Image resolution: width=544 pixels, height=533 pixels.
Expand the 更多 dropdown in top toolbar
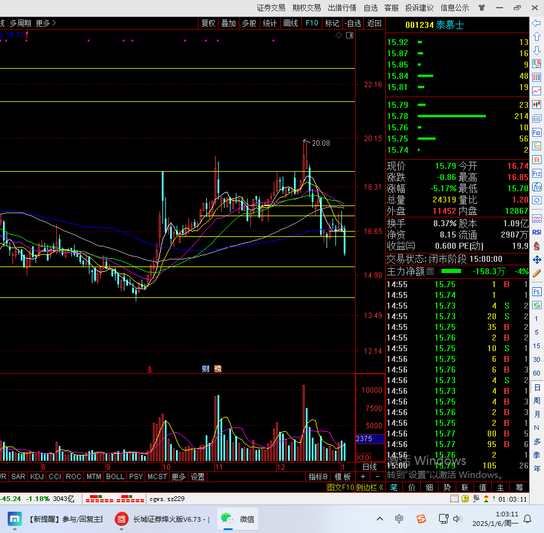click(x=46, y=23)
